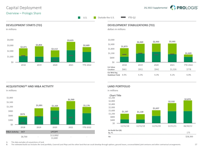Click the 'LPT/IPT' M&A column header
This screenshot has width=202, height=151.
54,132
